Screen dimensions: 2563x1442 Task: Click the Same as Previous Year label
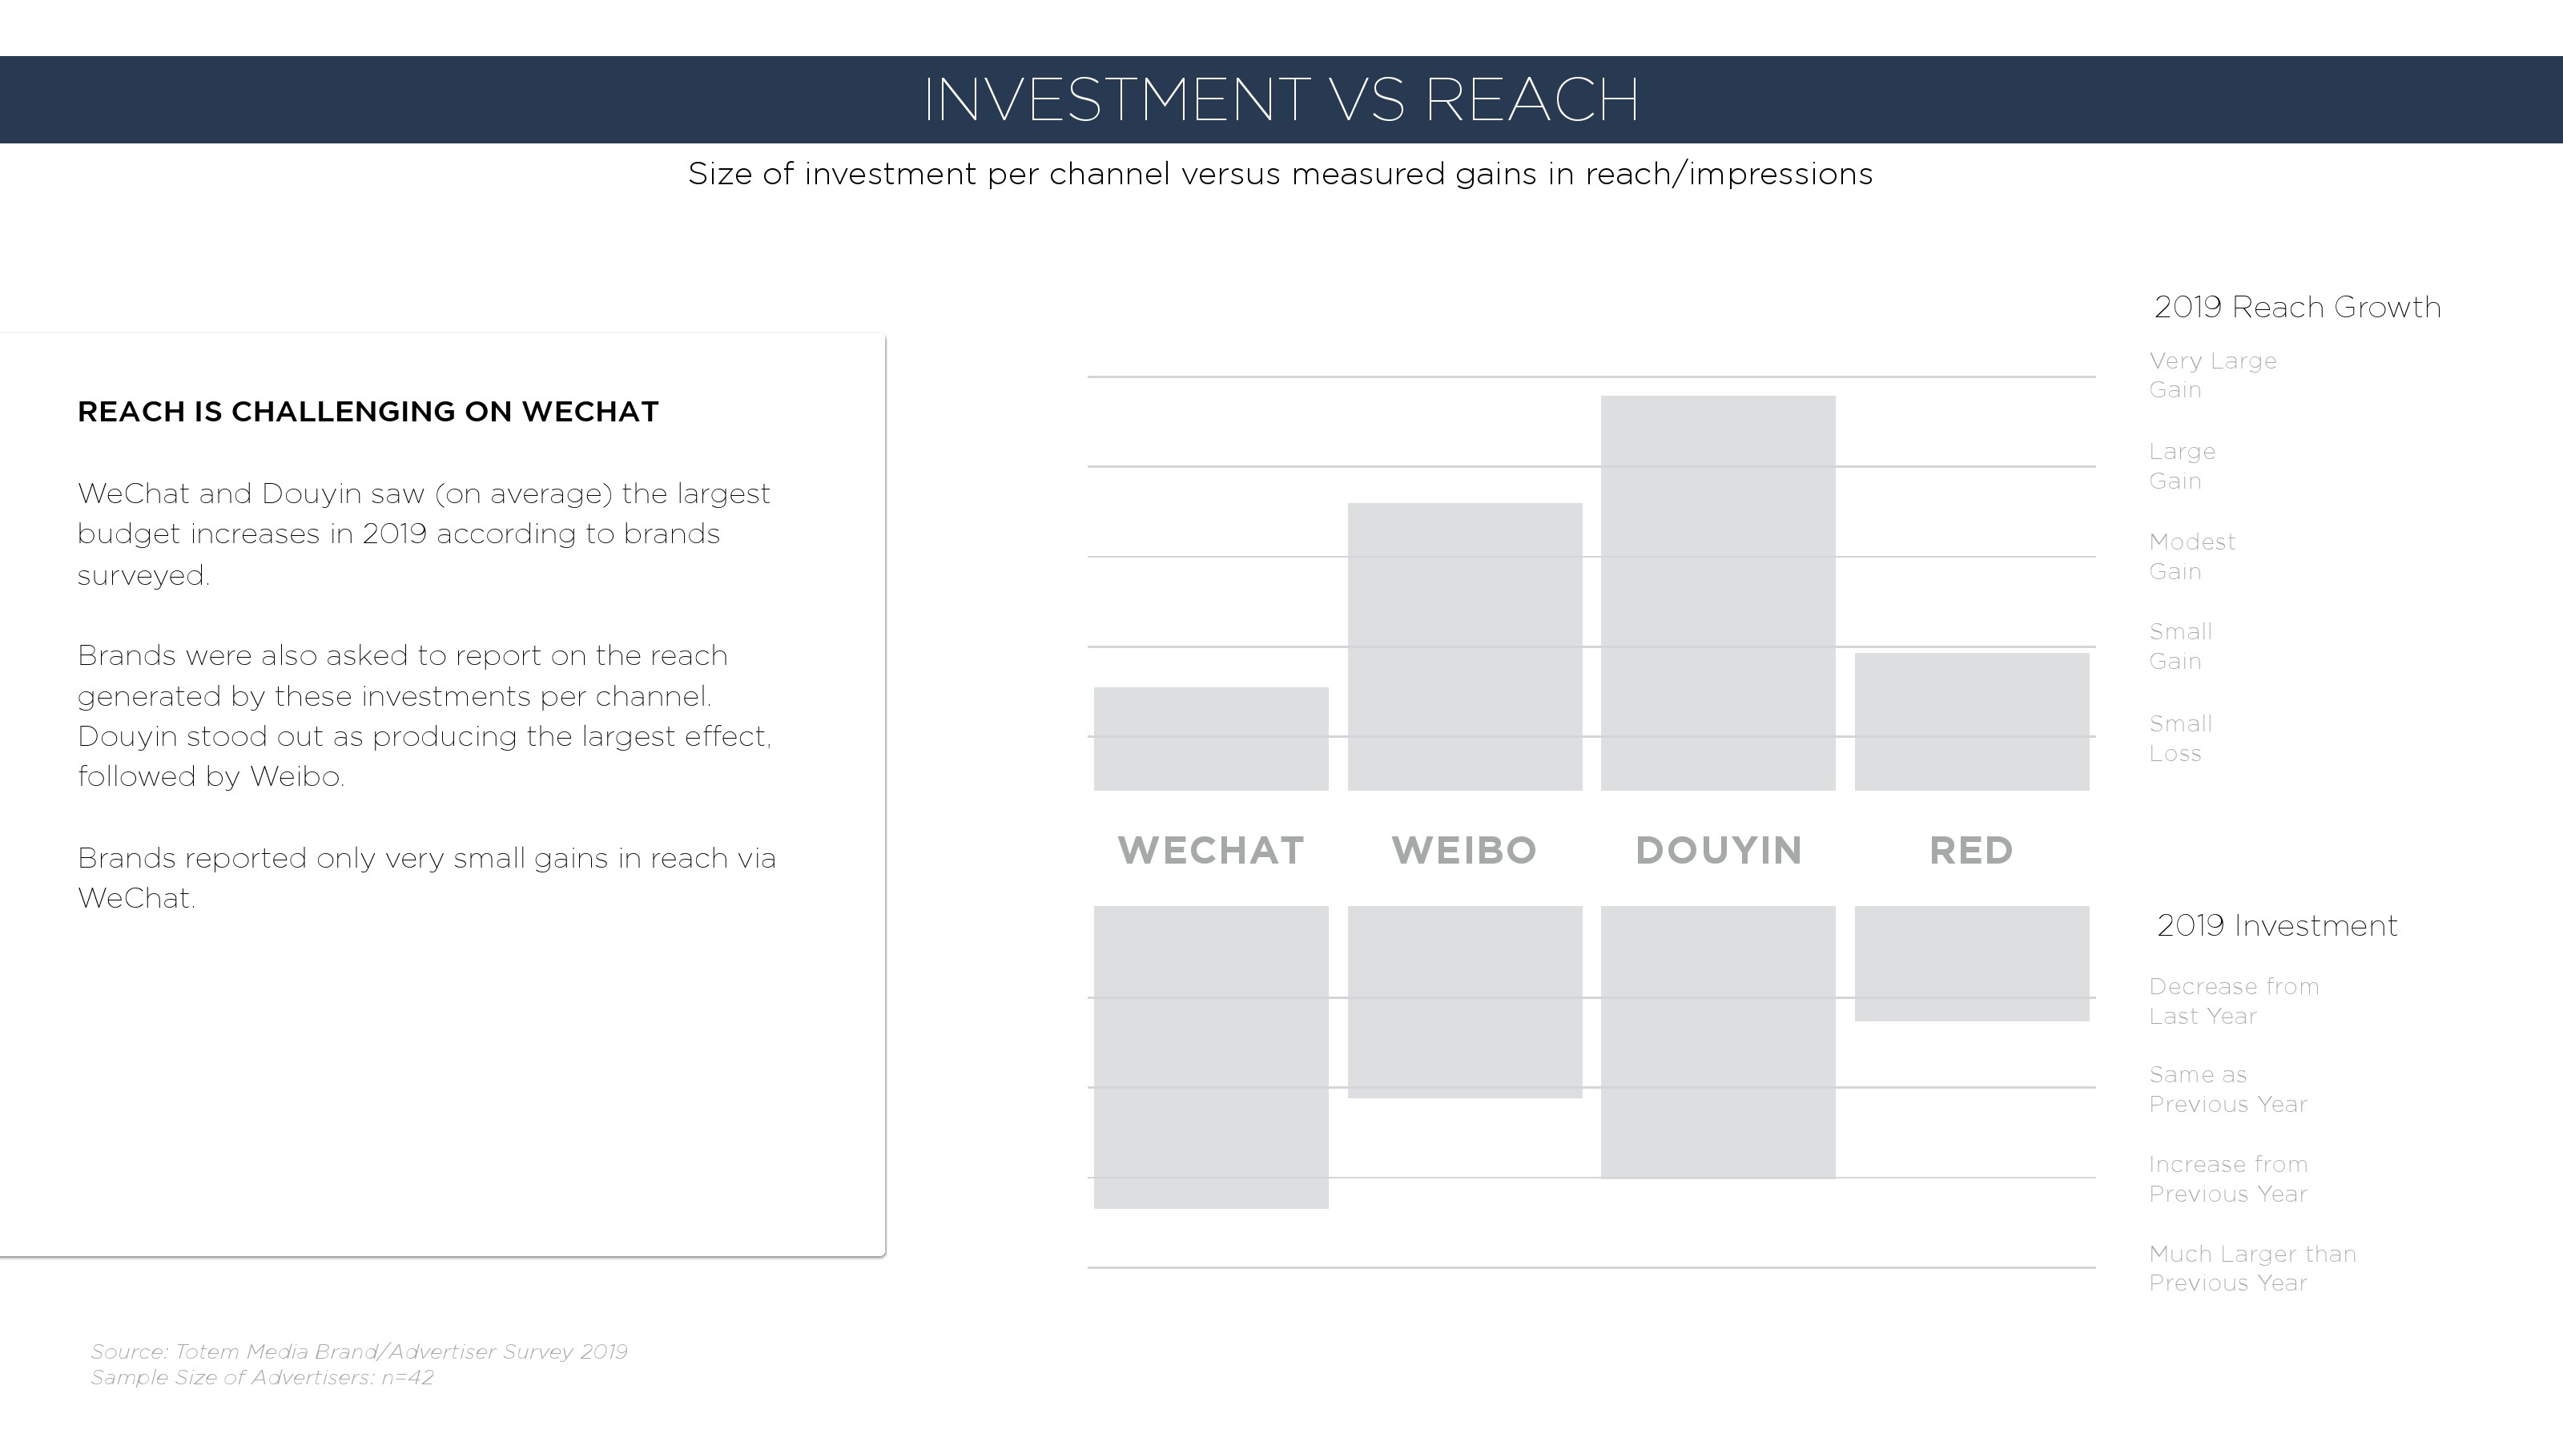click(2227, 1090)
